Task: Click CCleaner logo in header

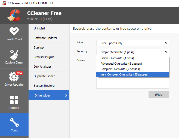Action: 14,15
